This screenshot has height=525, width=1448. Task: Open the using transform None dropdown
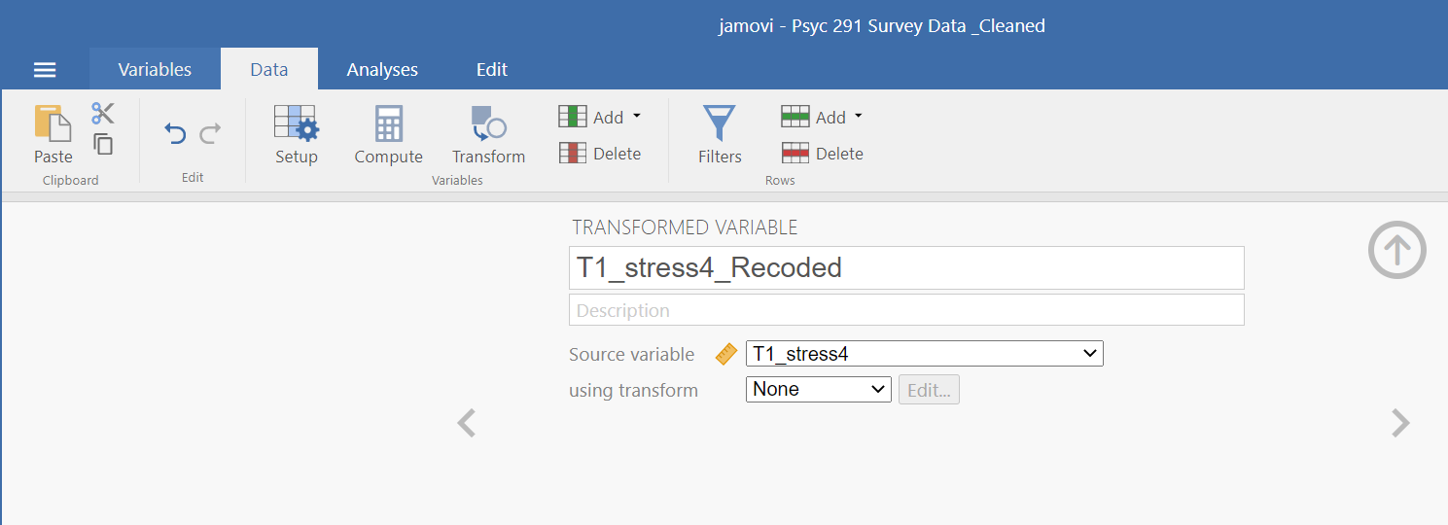(818, 390)
